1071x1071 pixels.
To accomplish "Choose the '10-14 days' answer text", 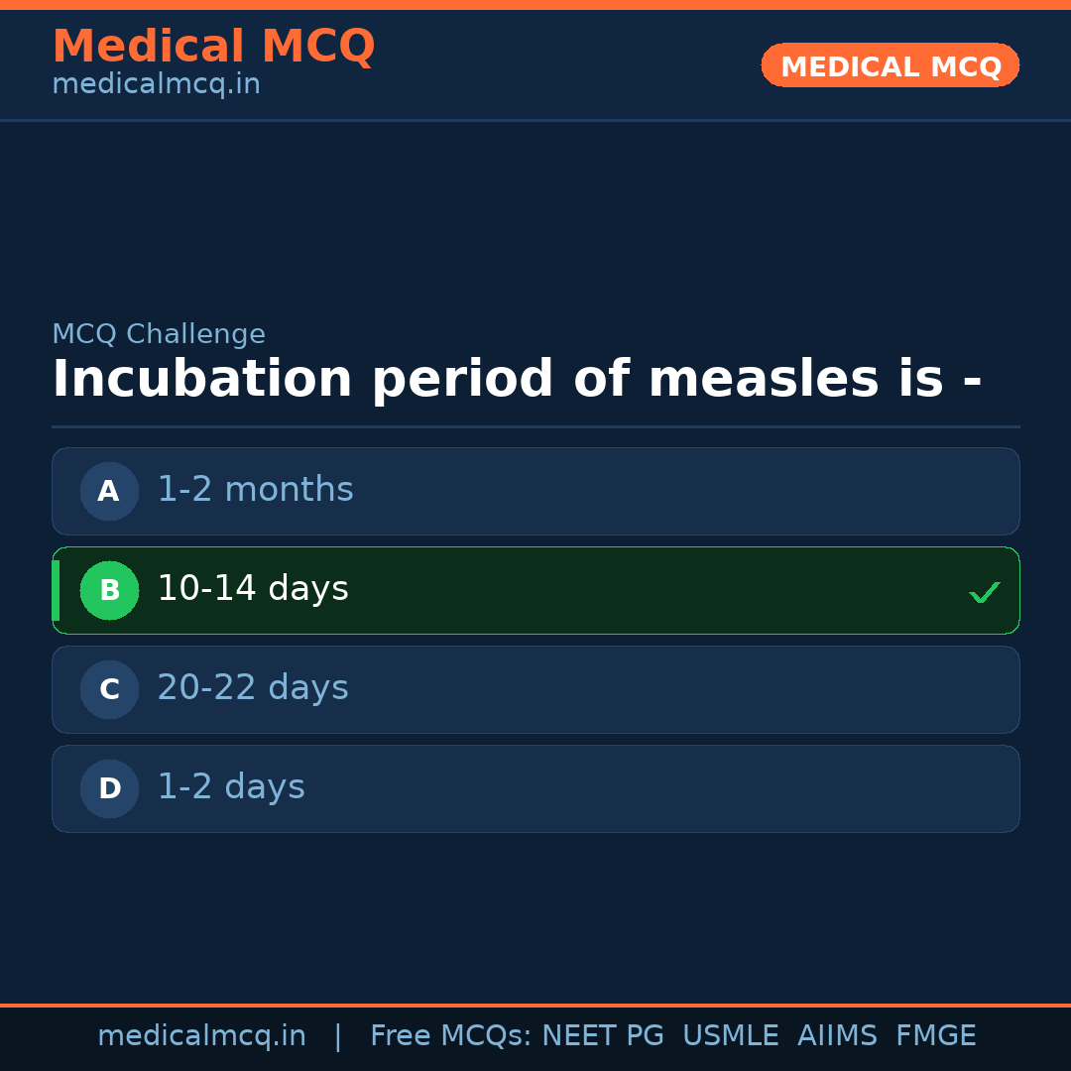I will [253, 589].
